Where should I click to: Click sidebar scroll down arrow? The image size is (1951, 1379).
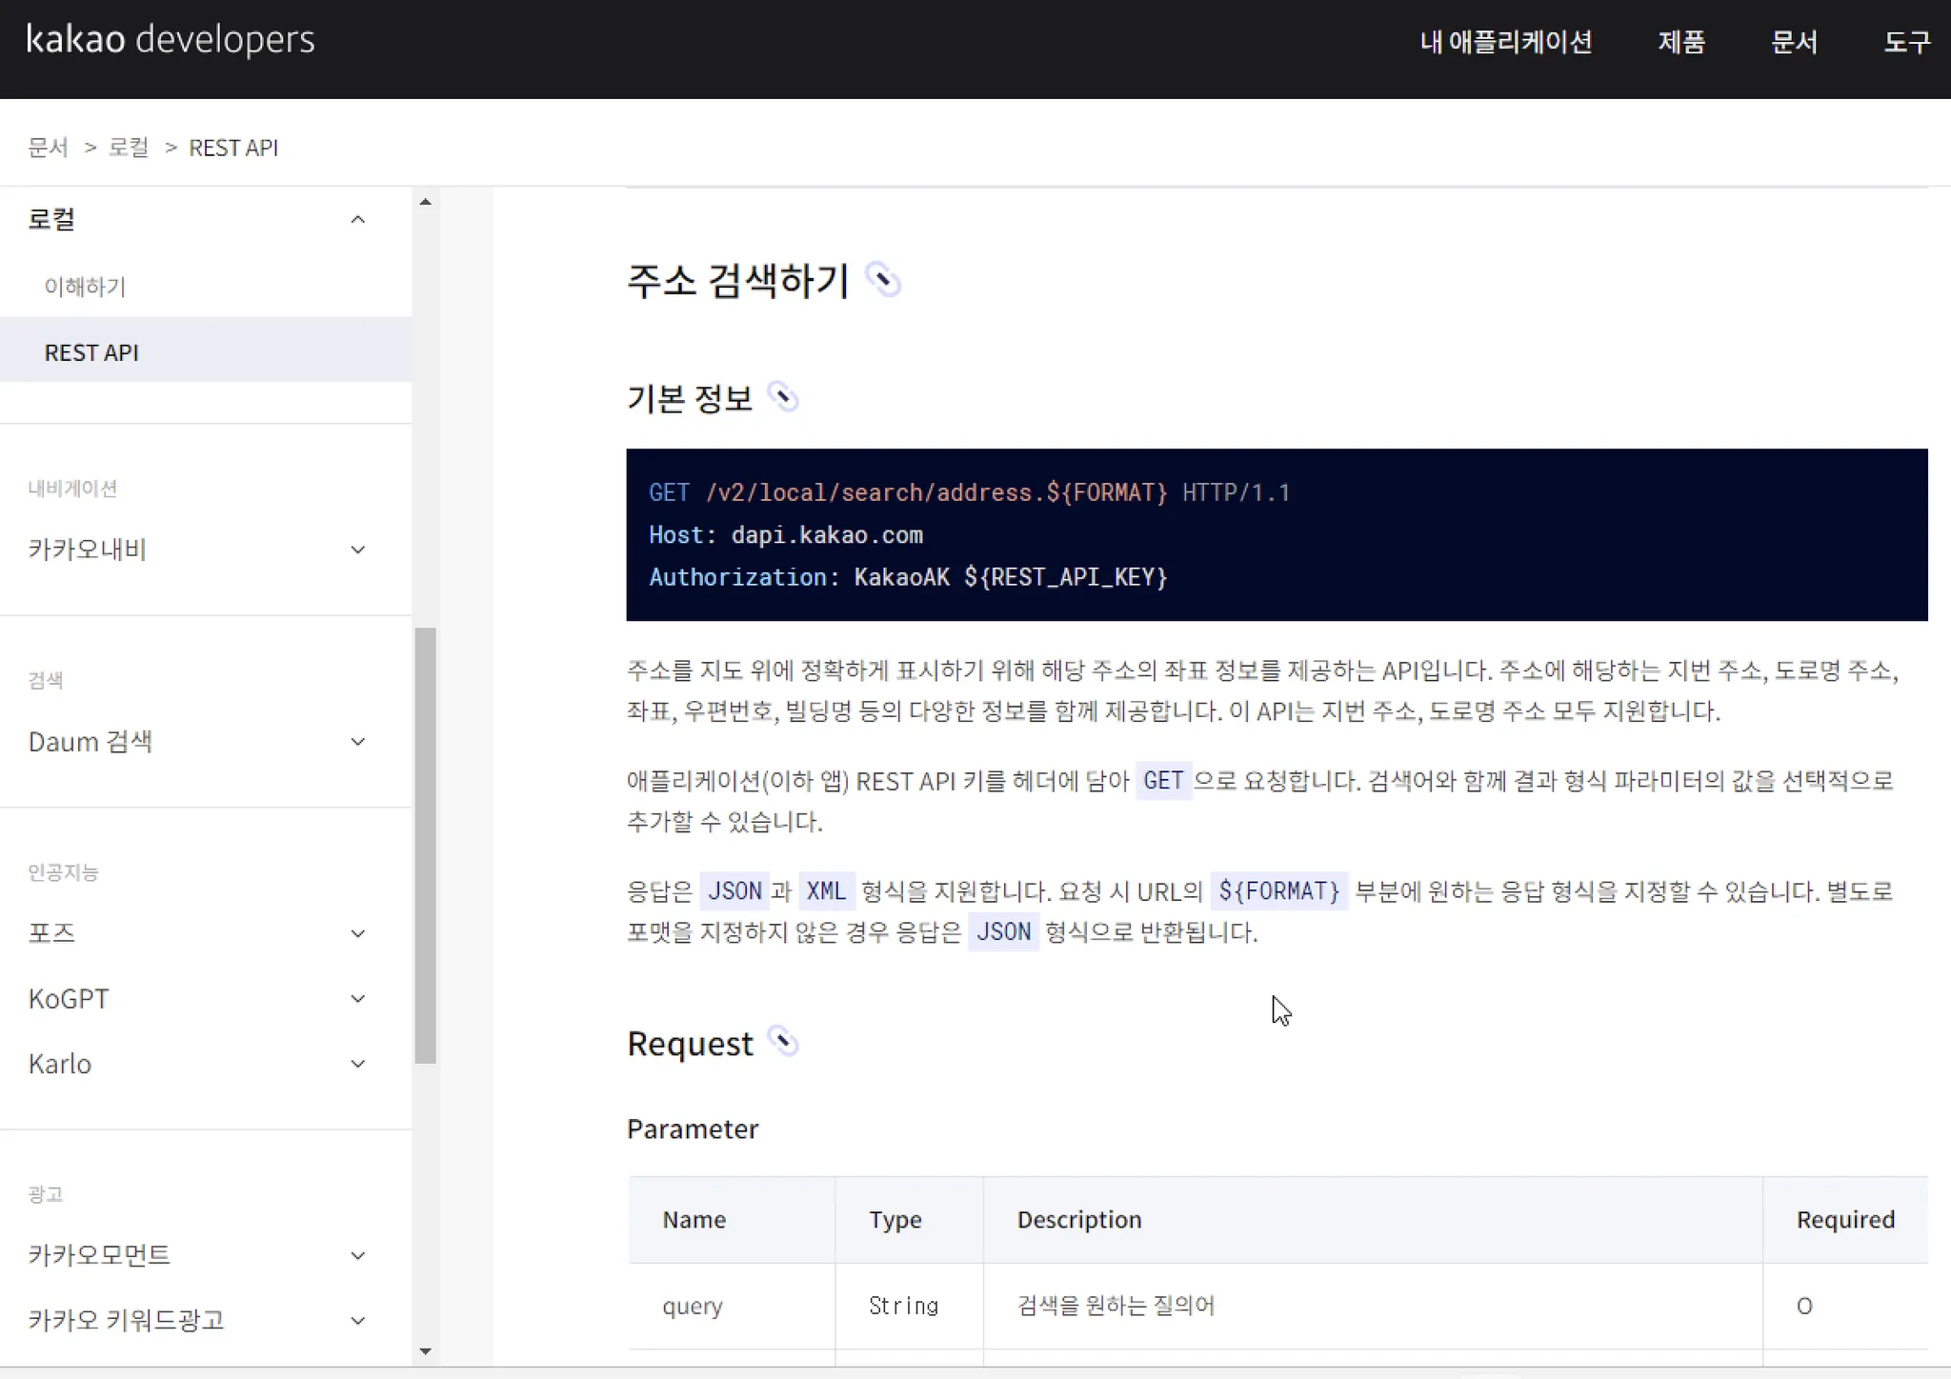click(426, 1350)
